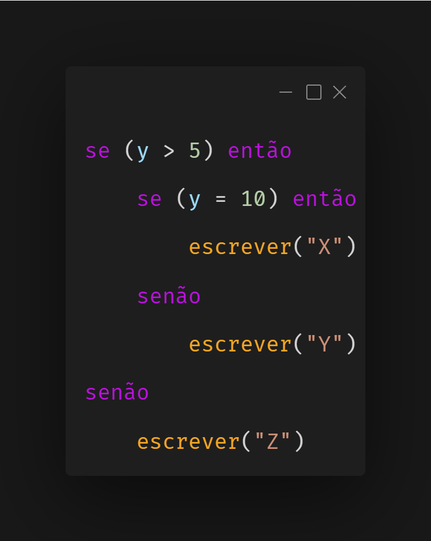Click "então" on the first code line
This screenshot has width=431, height=541.
pyautogui.click(x=259, y=151)
